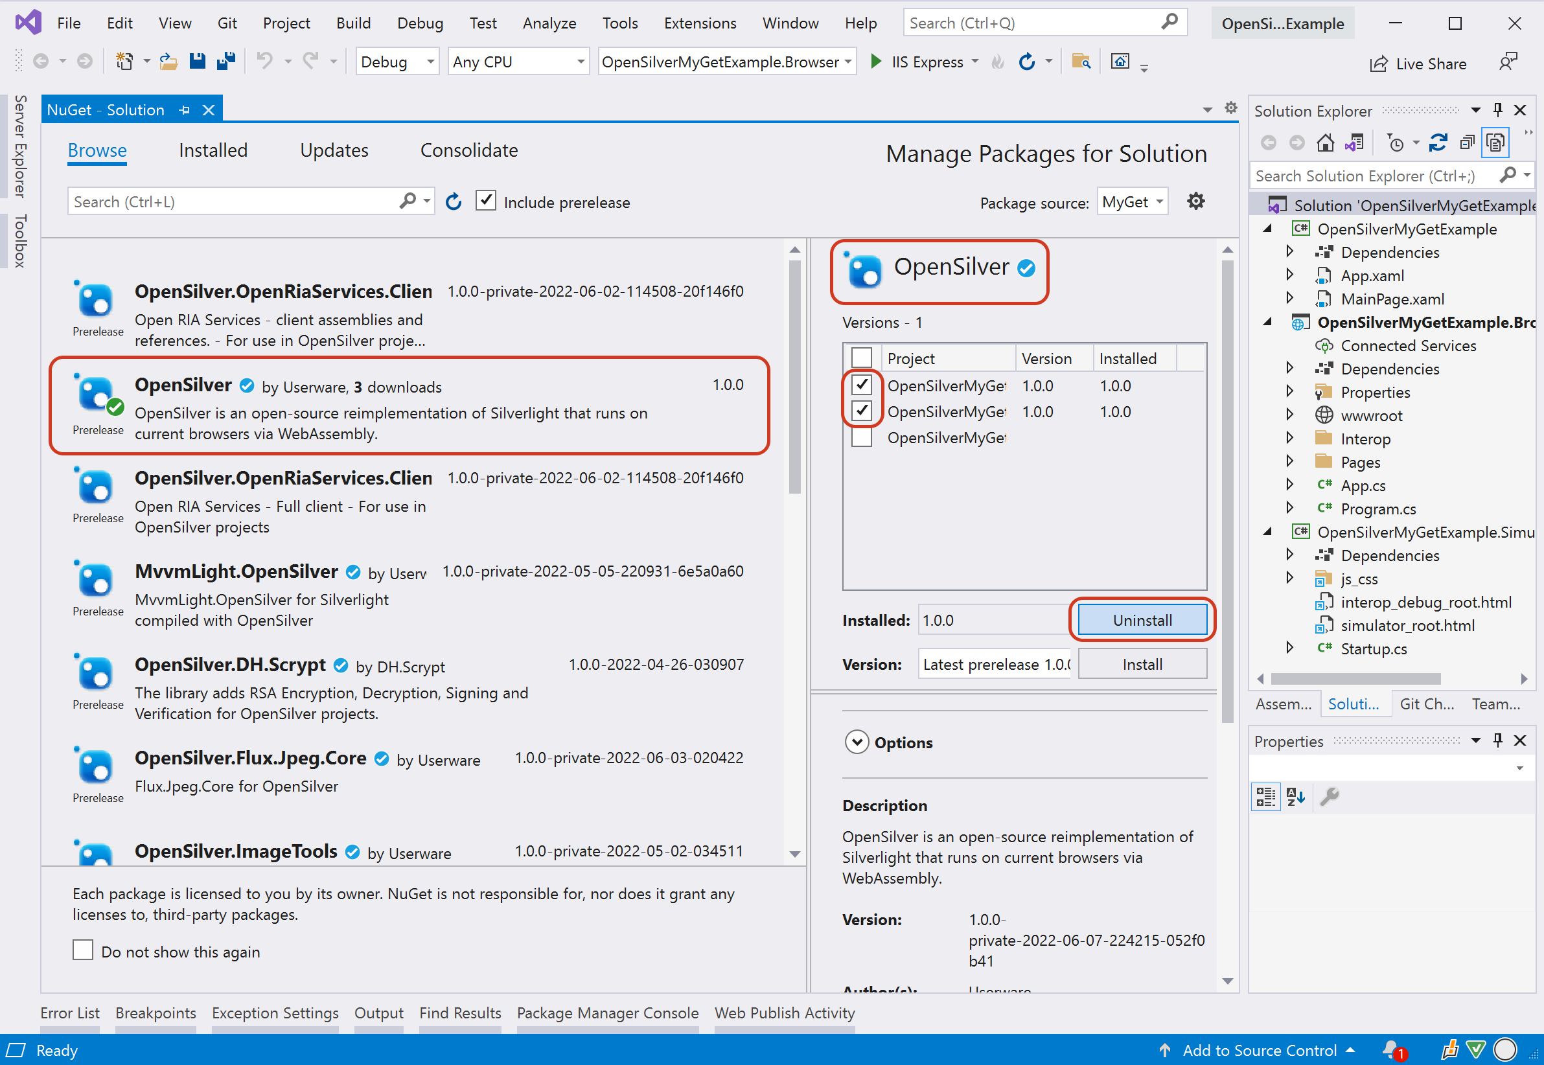Screen dimensions: 1544x1065
Task: Click Solution Explorer sync with active document icon
Action: pyautogui.click(x=1437, y=142)
